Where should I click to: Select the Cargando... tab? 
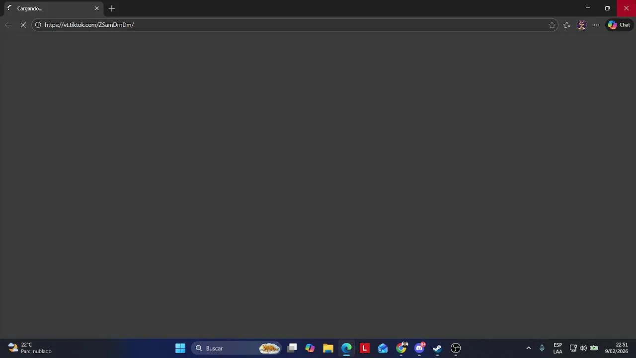tap(53, 8)
